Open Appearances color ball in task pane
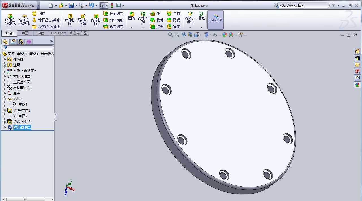Screen dimensions: 362x201 click(357, 85)
